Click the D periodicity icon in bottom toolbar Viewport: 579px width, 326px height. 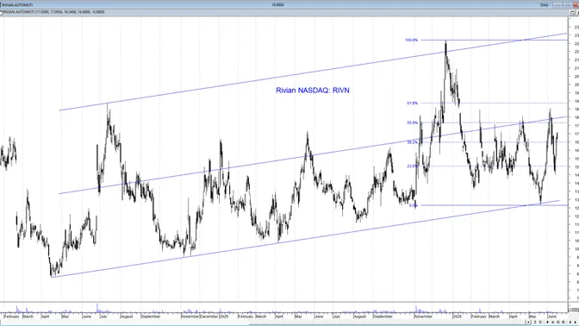[540, 322]
